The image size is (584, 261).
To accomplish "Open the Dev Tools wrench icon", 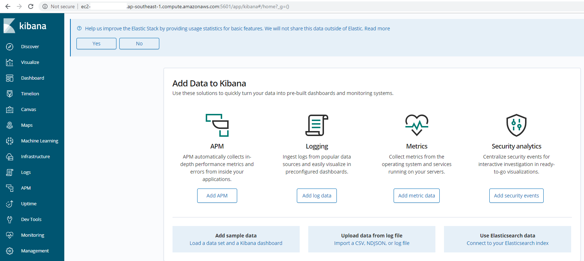I will [10, 220].
